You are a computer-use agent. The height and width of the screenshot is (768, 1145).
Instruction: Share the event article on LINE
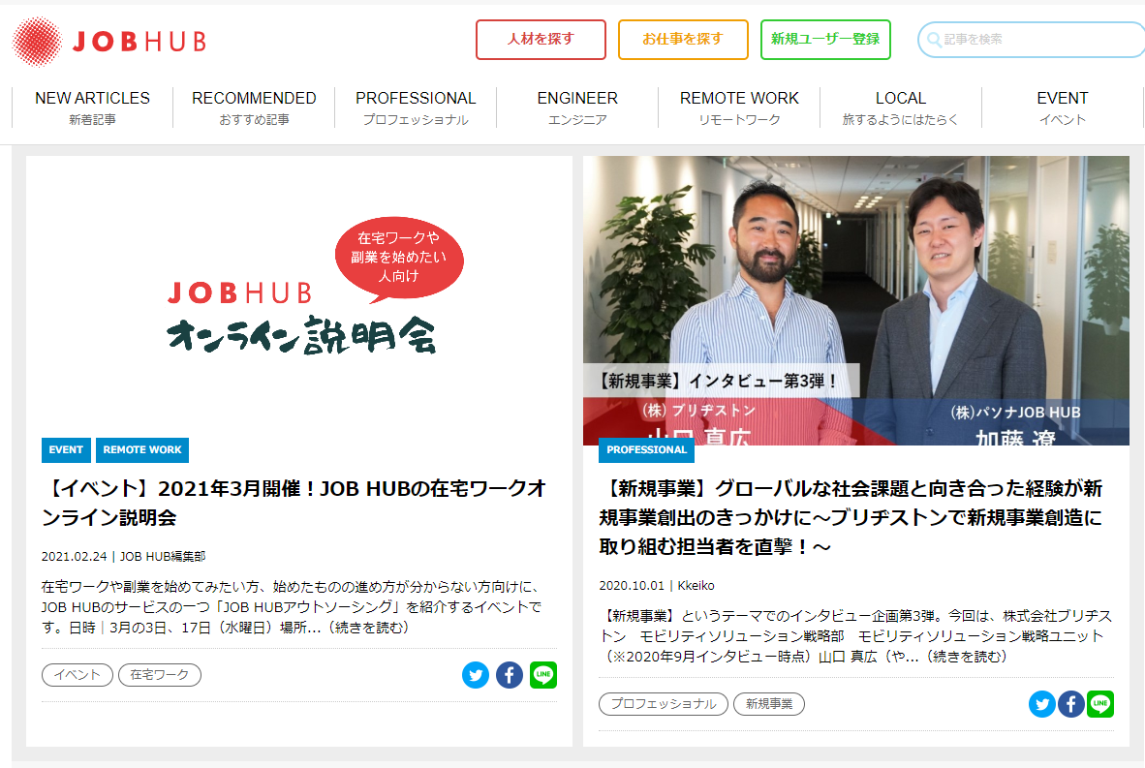(x=543, y=675)
